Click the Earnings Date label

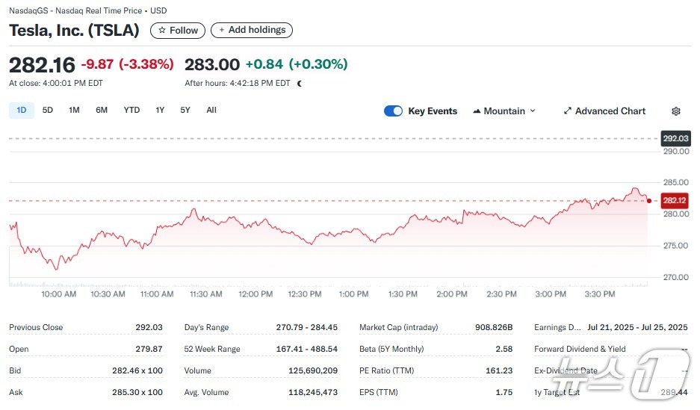point(557,327)
